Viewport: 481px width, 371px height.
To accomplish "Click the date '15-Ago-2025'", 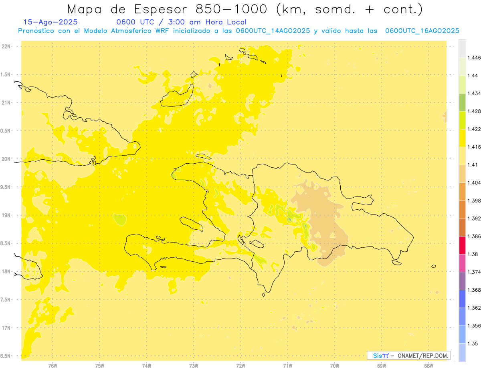I will click(x=51, y=22).
